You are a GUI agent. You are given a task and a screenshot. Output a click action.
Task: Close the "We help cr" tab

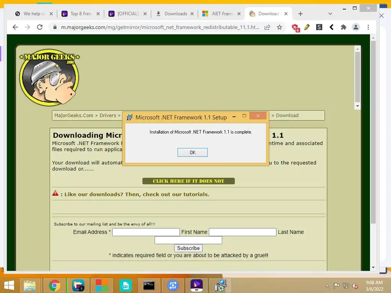(x=51, y=14)
